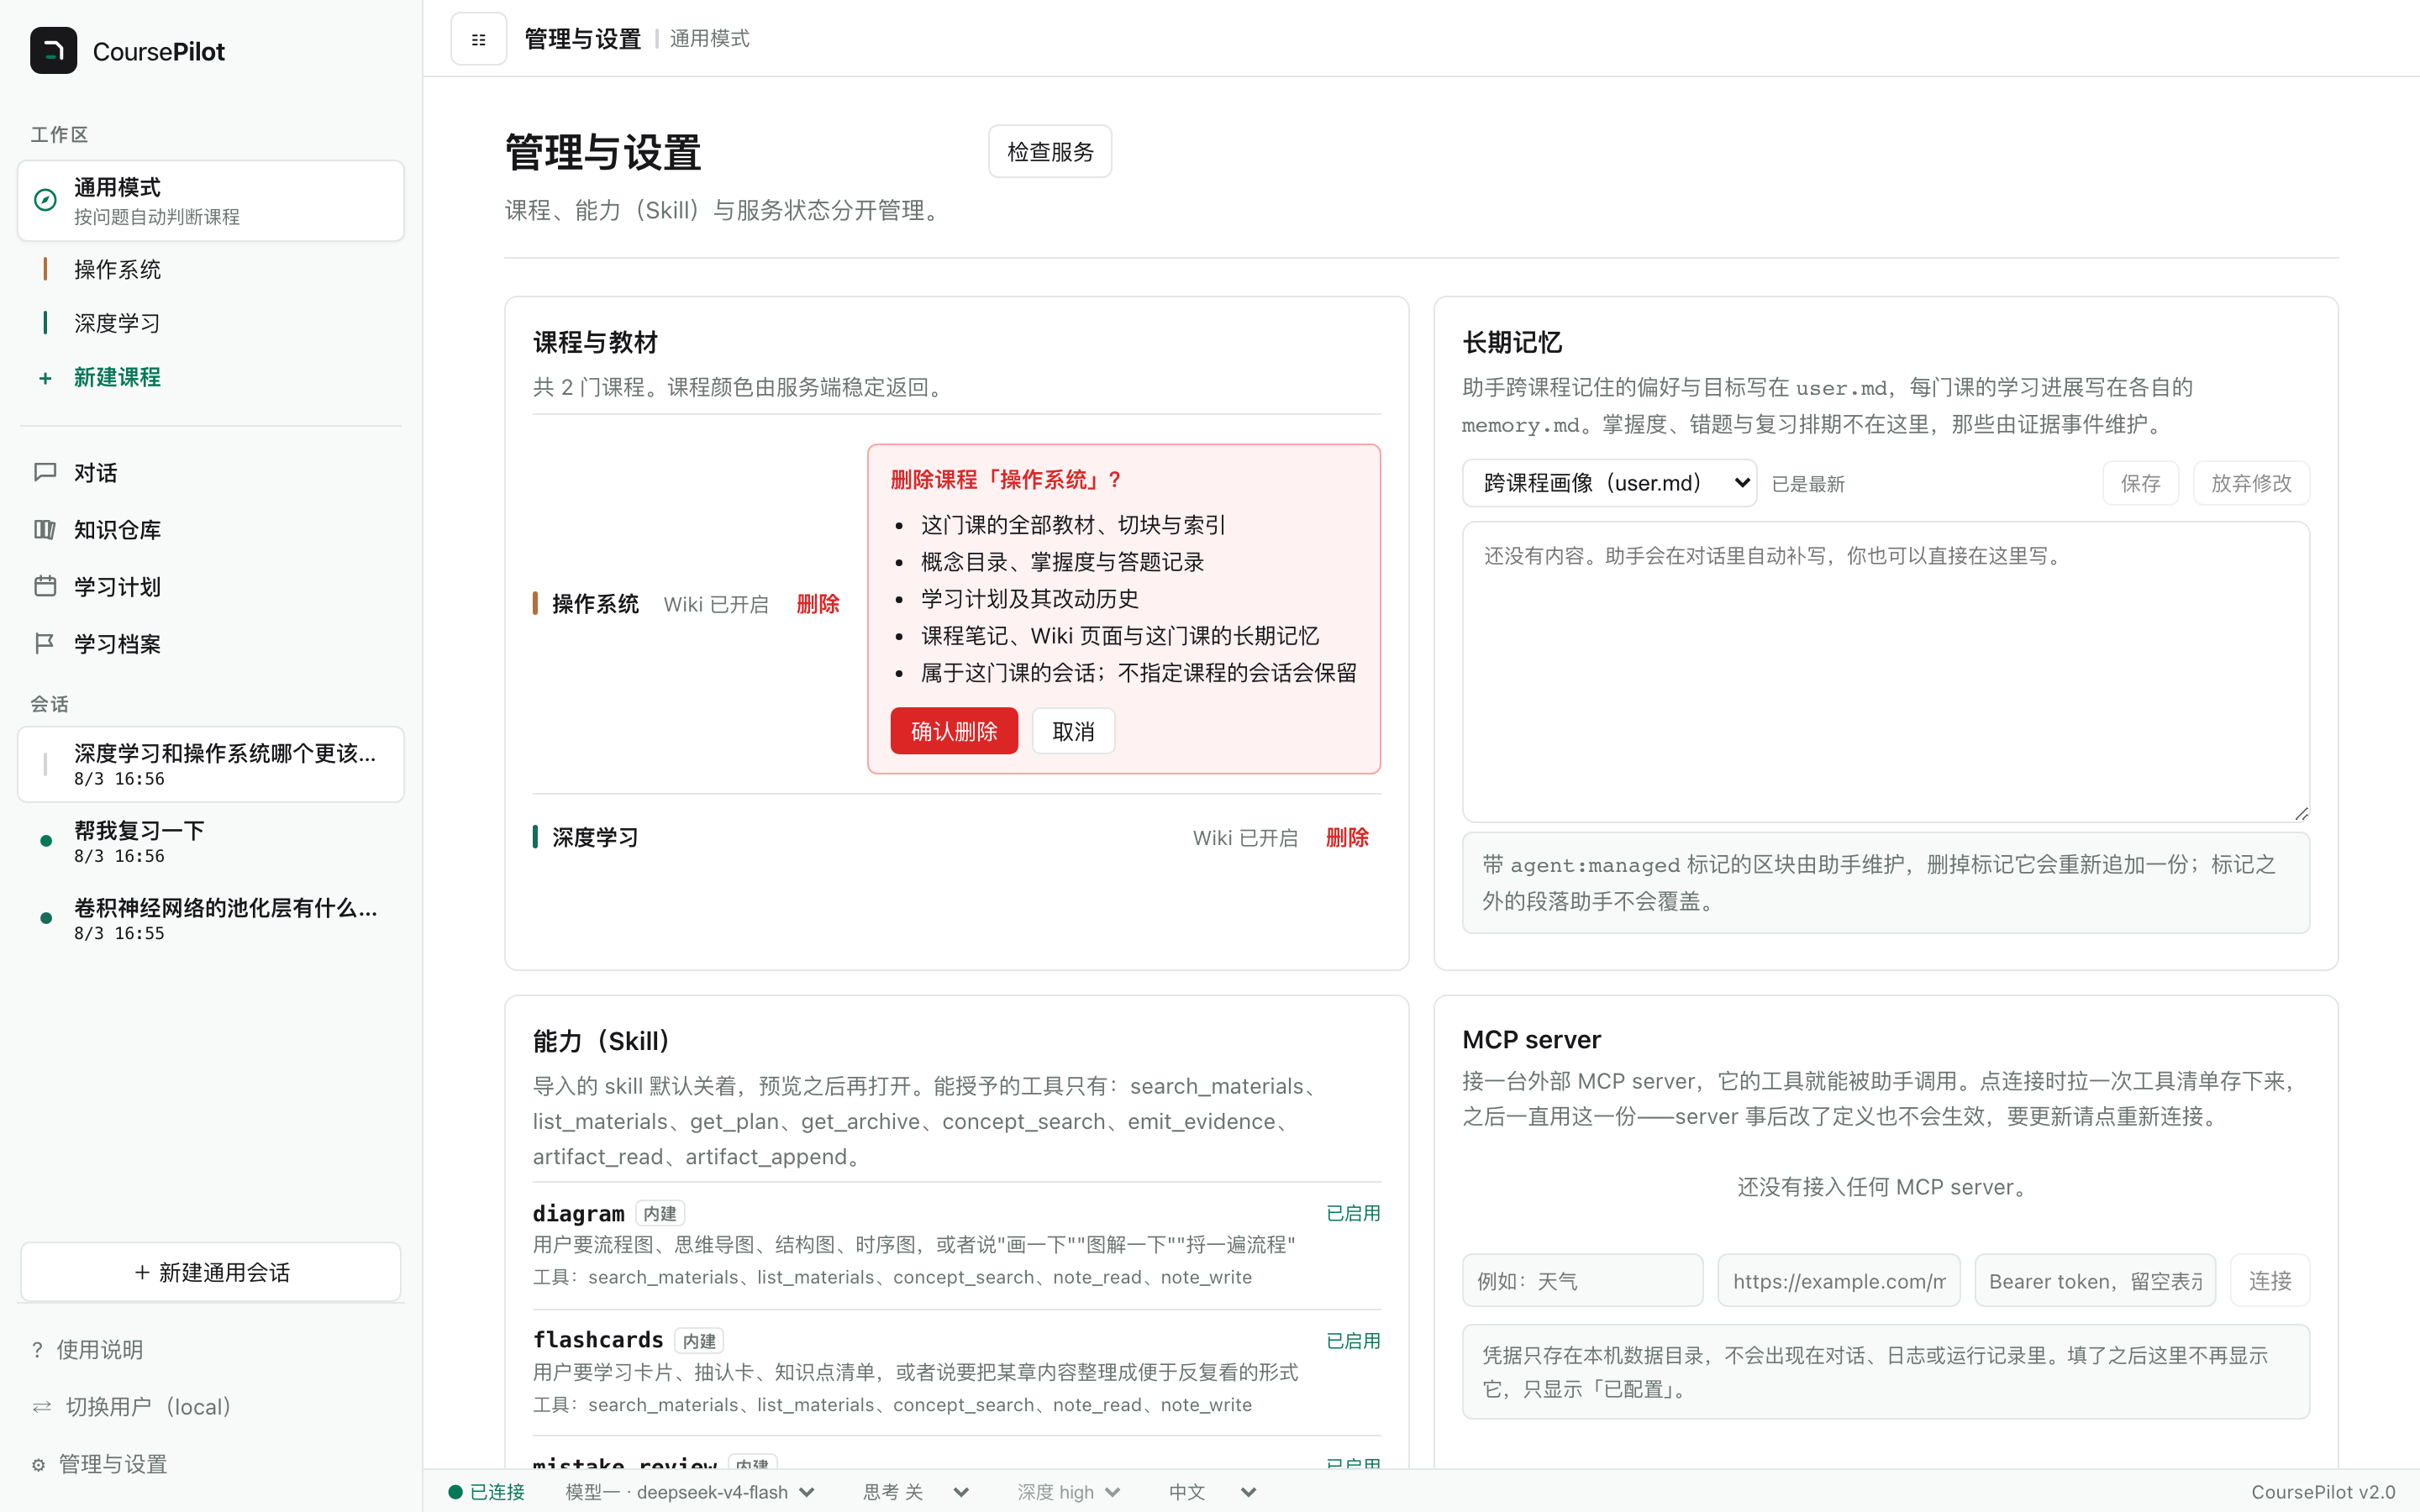Click Wiki 已开启 for 操作系统 course

click(716, 604)
